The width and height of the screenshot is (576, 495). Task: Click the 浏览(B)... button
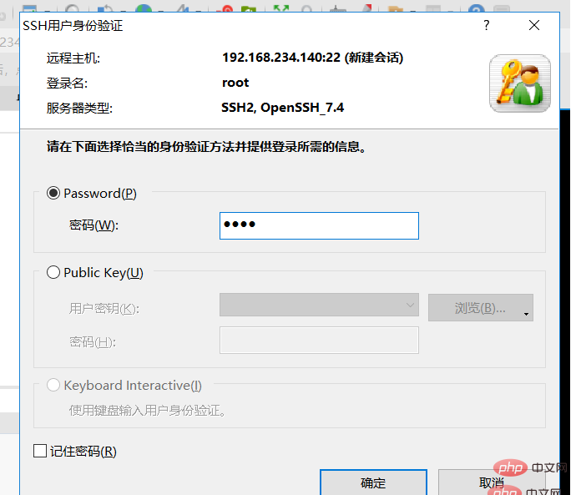480,307
